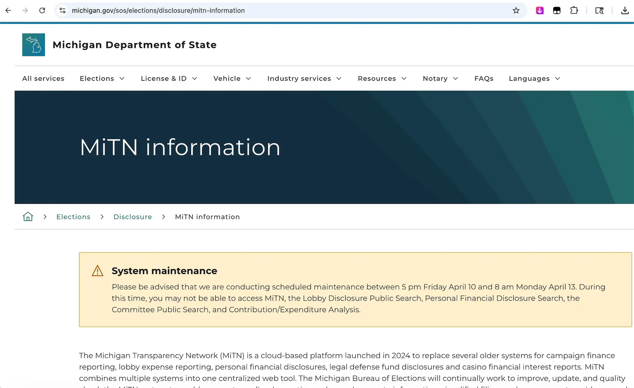Image resolution: width=634 pixels, height=388 pixels.
Task: Follow the Elections breadcrumb link
Action: click(x=74, y=217)
